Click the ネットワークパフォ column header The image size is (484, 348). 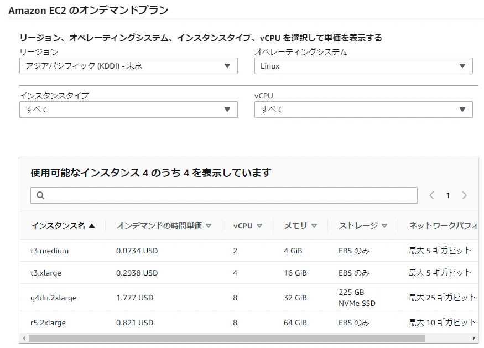pyautogui.click(x=444, y=226)
